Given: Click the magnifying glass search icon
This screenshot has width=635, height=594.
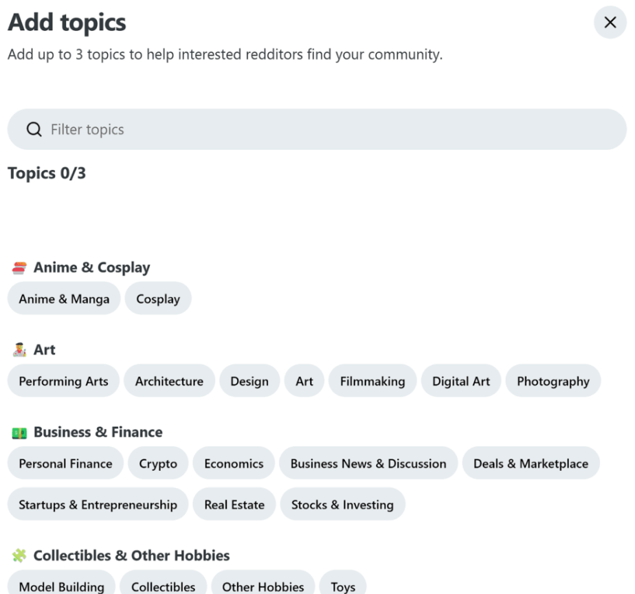Looking at the screenshot, I should [x=34, y=129].
